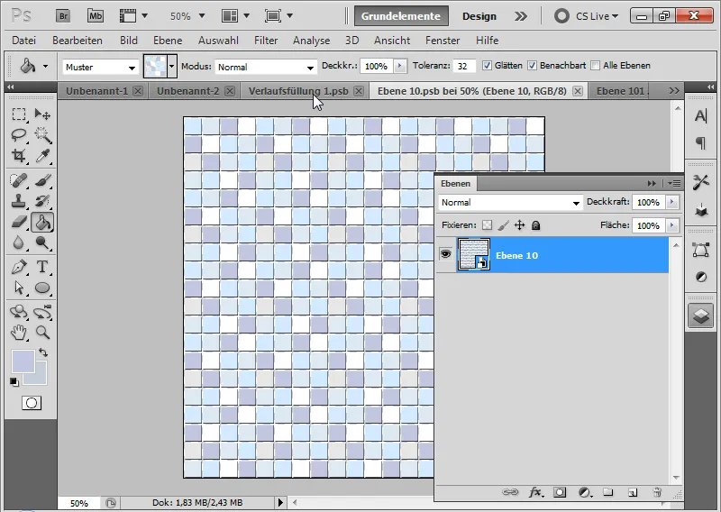
Task: Delete layer using the trash icon
Action: 657,493
